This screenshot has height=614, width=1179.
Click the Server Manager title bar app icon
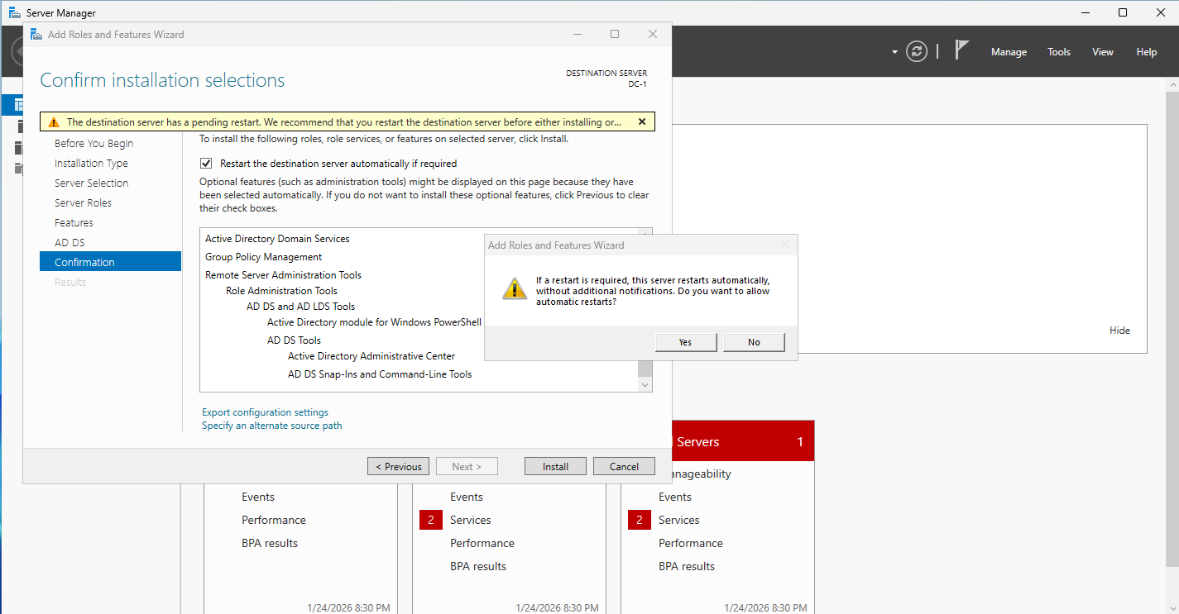pos(14,12)
